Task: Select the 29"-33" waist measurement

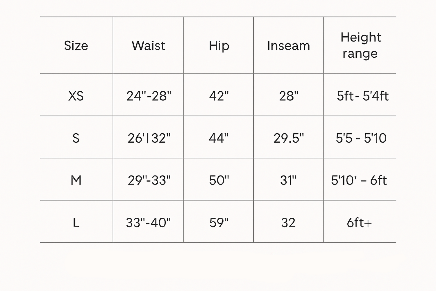Action: tap(149, 180)
